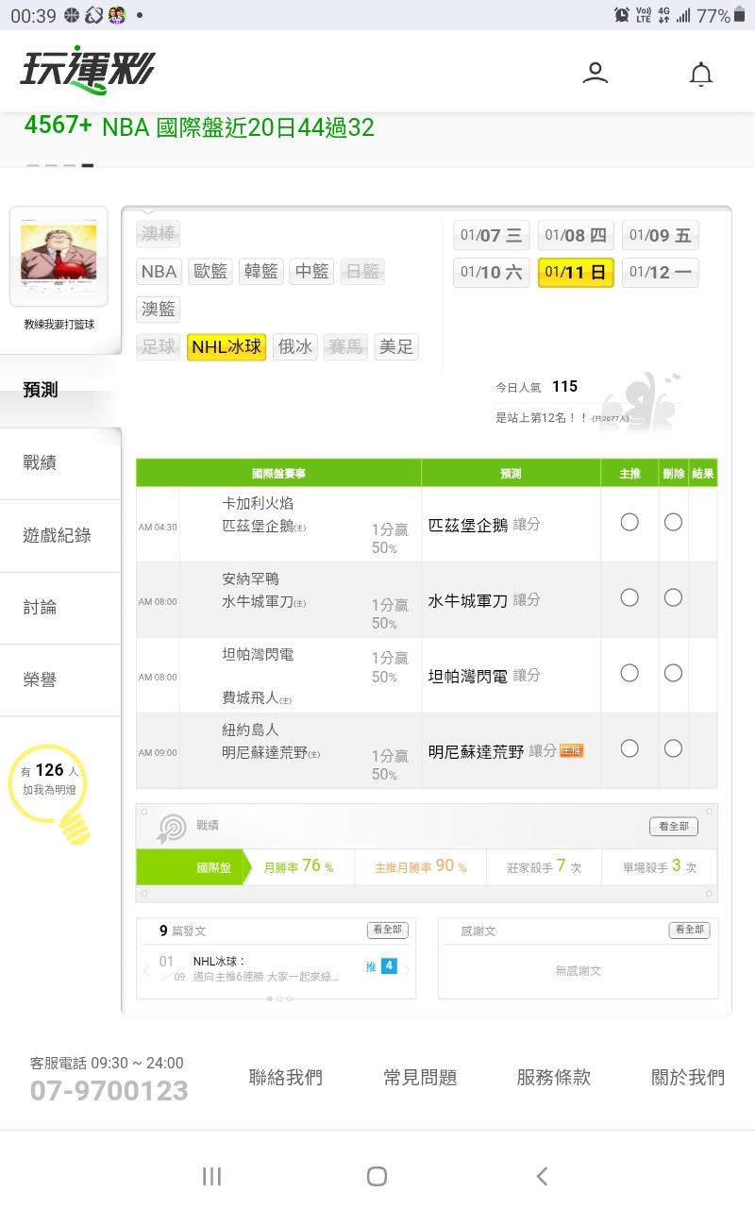Open the user account profile icon
This screenshot has height=1208, width=755.
click(x=595, y=73)
